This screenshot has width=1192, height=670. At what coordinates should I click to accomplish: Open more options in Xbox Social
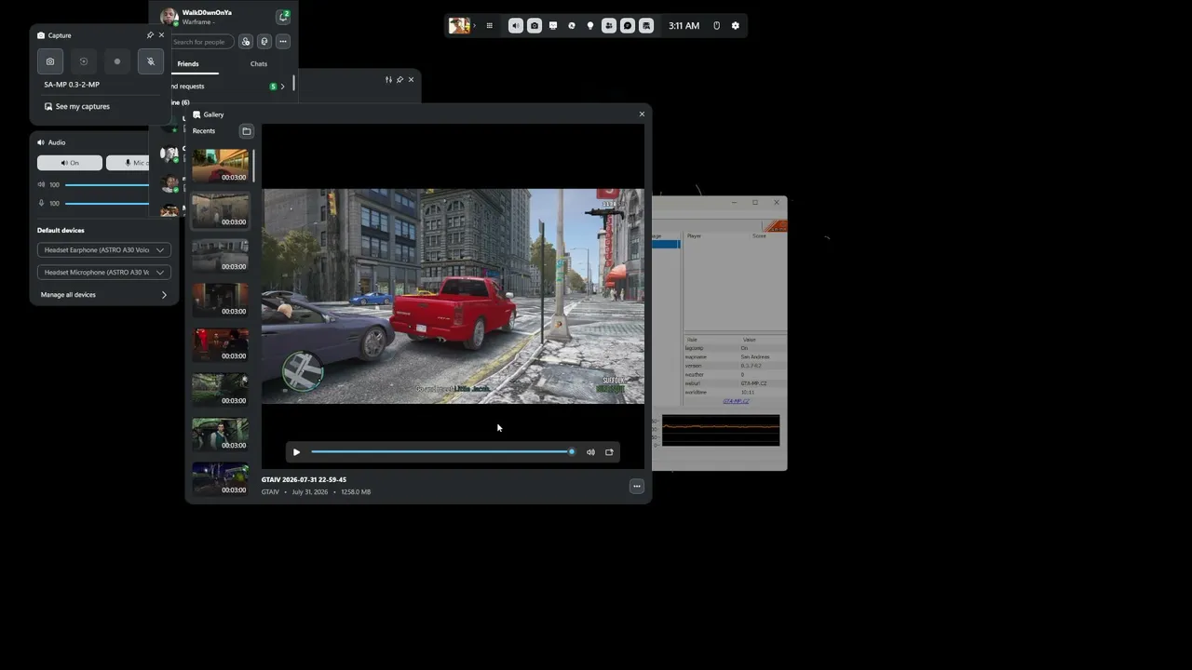pos(283,42)
